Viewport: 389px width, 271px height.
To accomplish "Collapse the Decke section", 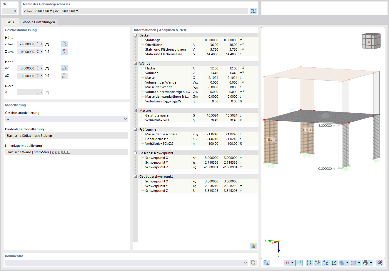I will 136,35.
